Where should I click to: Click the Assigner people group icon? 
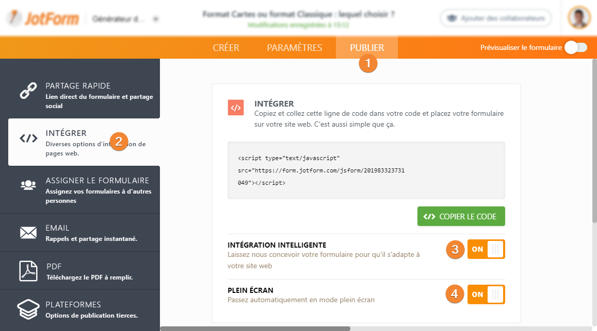coord(28,185)
